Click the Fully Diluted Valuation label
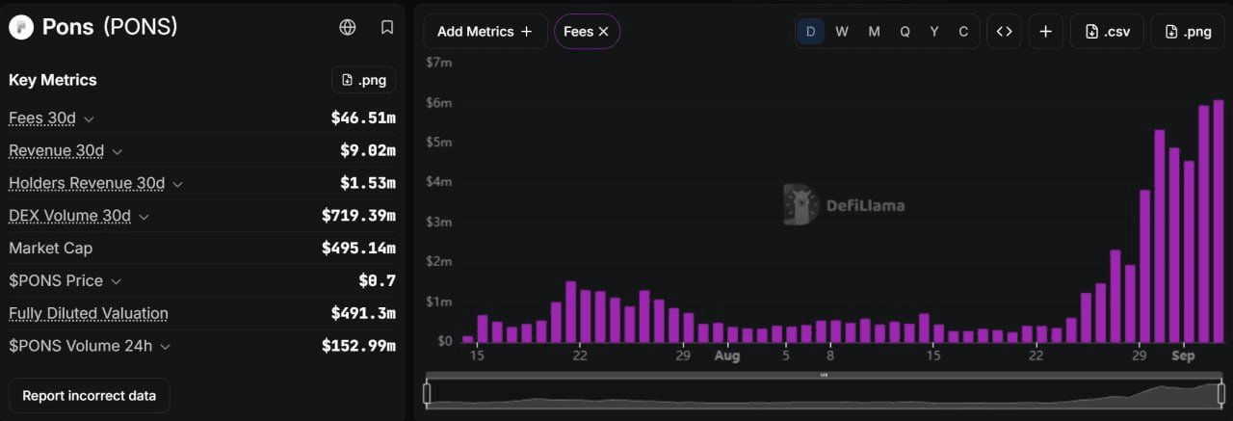Image resolution: width=1233 pixels, height=421 pixels. pos(89,313)
